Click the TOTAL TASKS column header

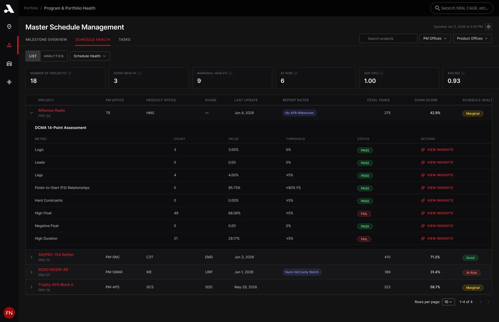point(378,100)
